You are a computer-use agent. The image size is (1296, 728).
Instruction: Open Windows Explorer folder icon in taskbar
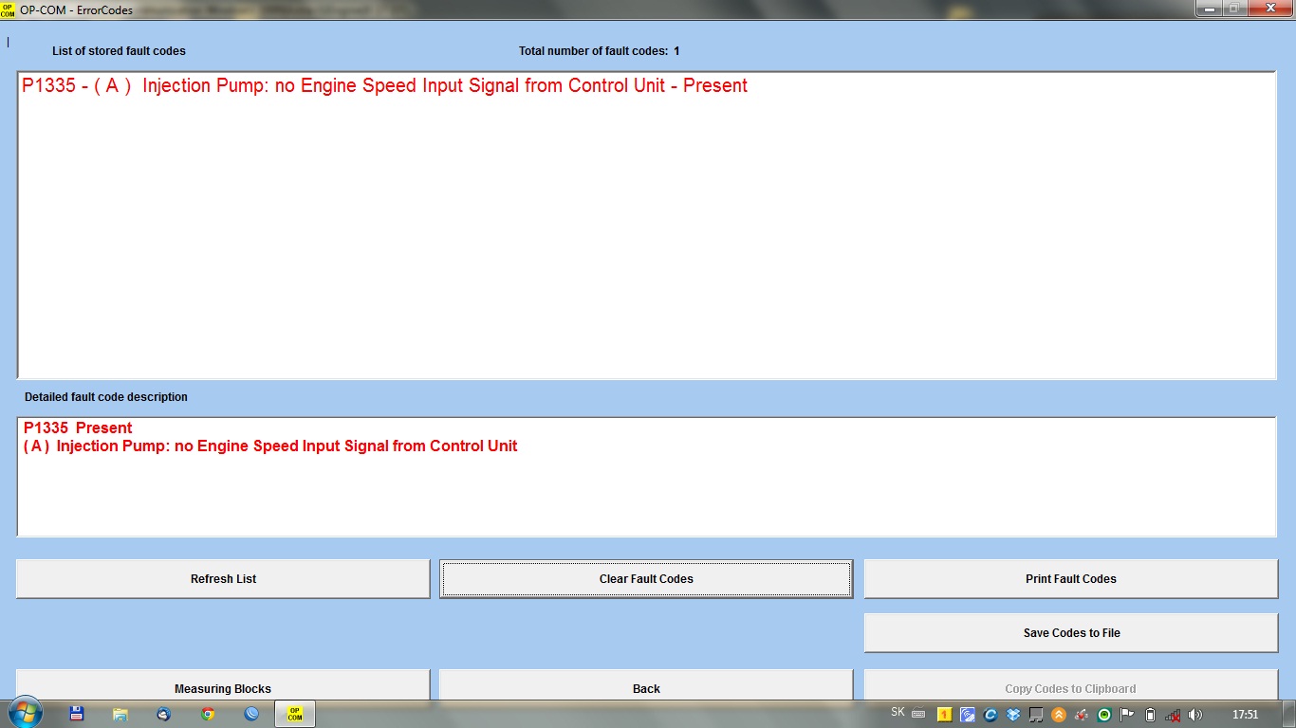pyautogui.click(x=120, y=714)
